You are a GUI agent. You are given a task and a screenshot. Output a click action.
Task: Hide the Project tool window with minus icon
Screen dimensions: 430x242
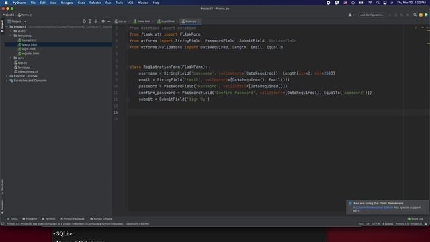[109, 21]
